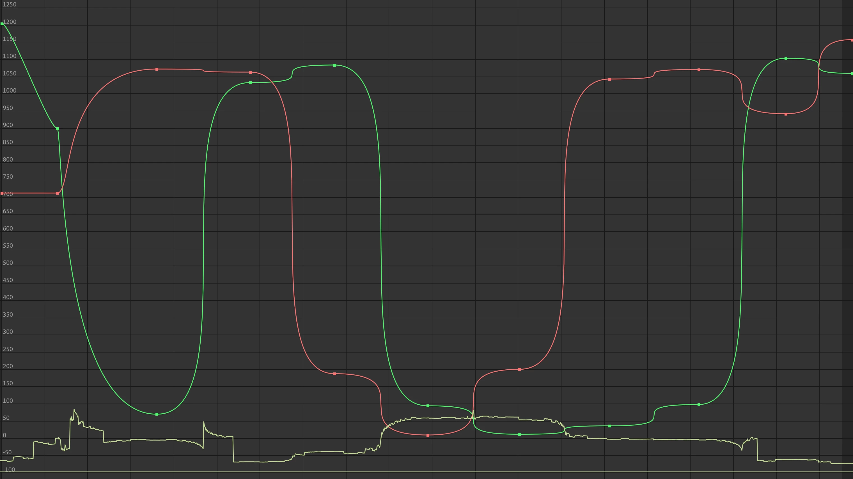The width and height of the screenshot is (853, 479).
Task: Click green keyframe at right edge near 1055
Action: coord(852,74)
